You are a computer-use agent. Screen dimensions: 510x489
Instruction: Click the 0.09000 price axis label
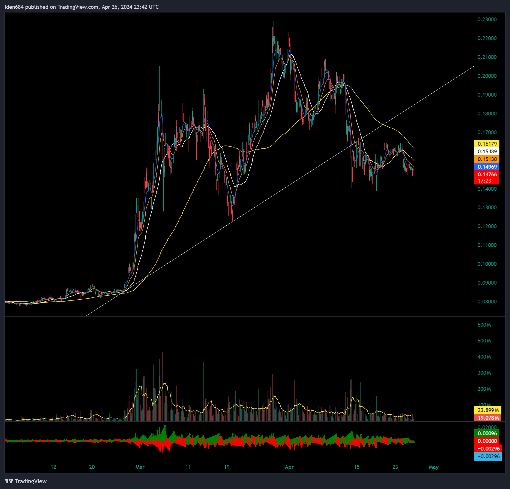click(x=487, y=283)
